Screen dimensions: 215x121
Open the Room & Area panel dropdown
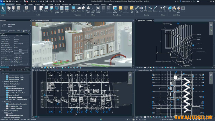pos(118,15)
